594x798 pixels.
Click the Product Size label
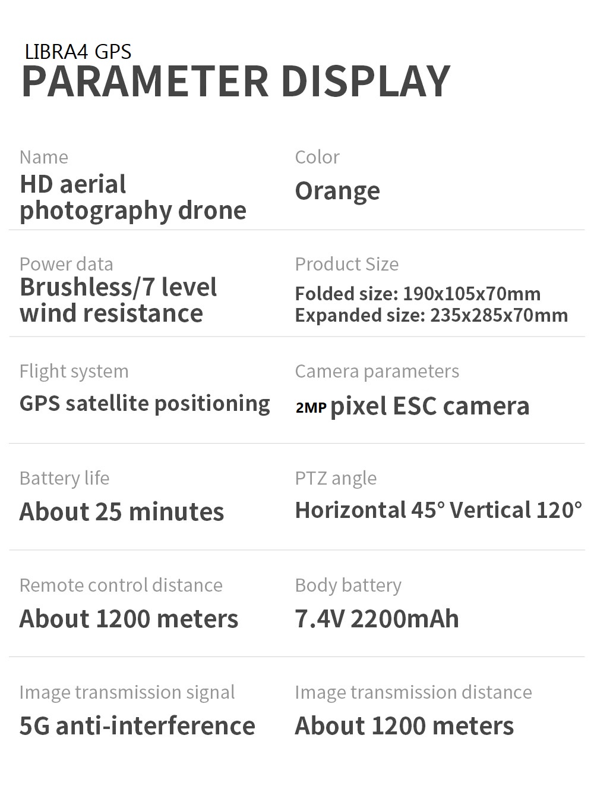coord(346,264)
